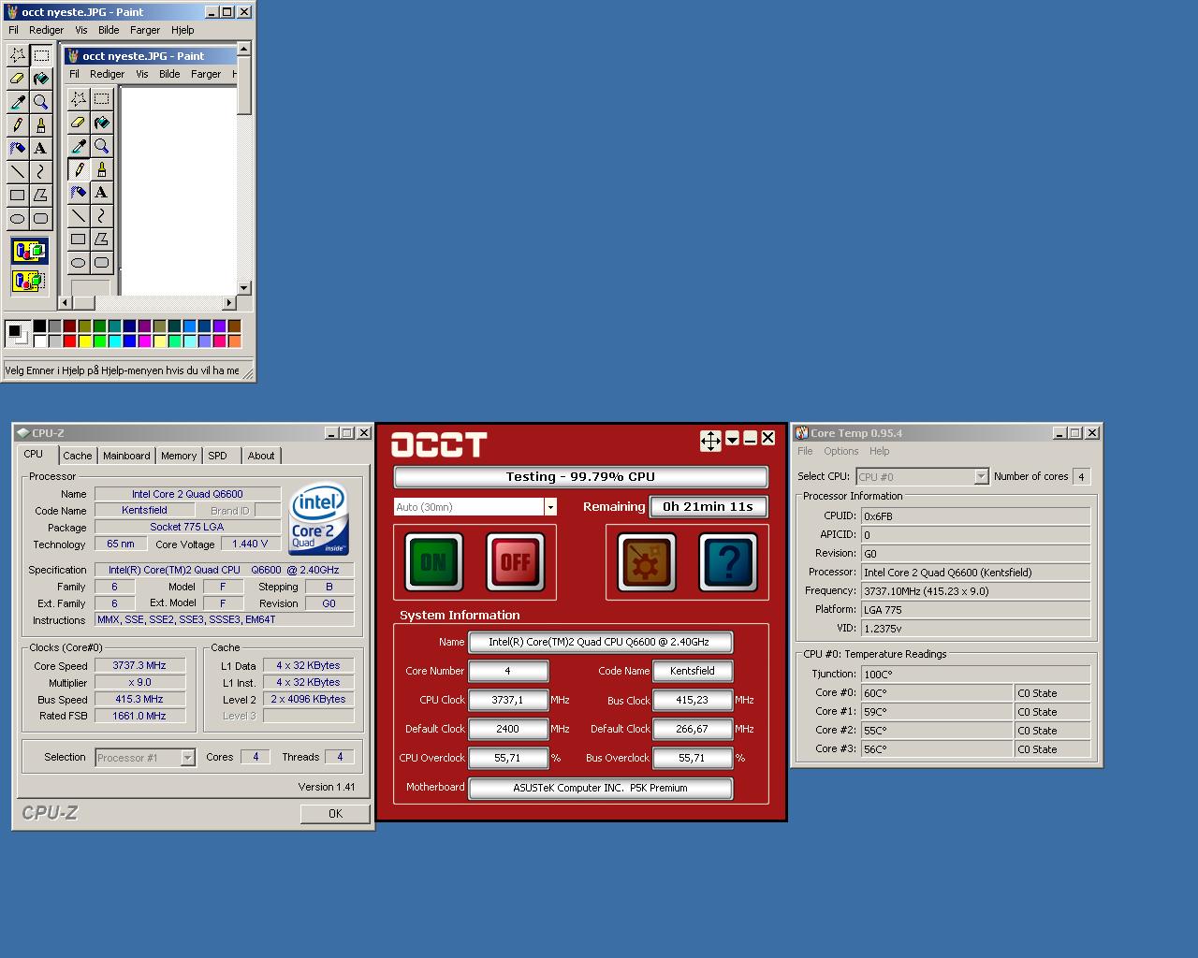
Task: Click the Motherboard ASUSTeK P5K Premium field
Action: click(x=600, y=788)
